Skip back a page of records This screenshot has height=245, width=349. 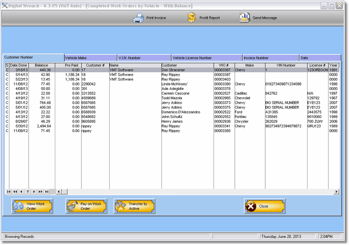coord(15,192)
